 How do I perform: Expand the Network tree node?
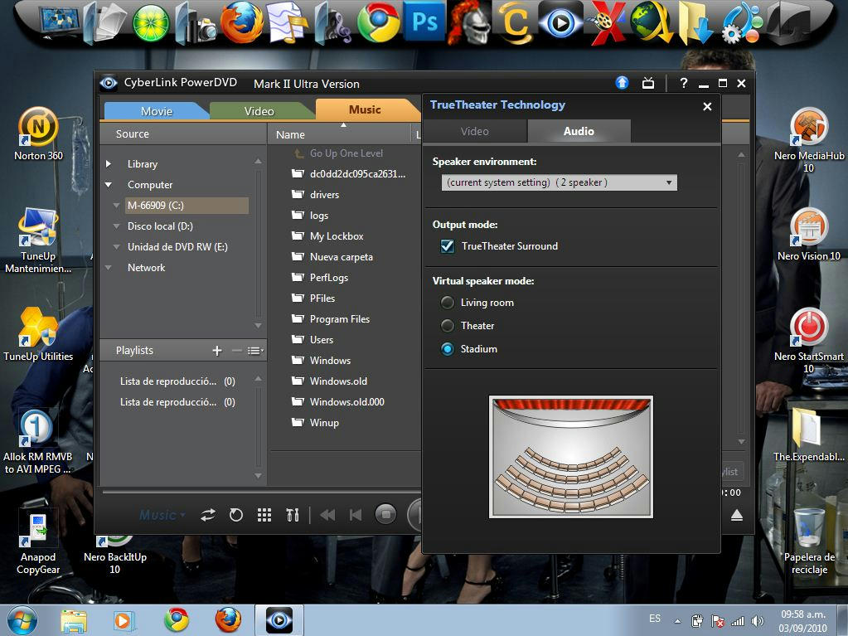(109, 268)
